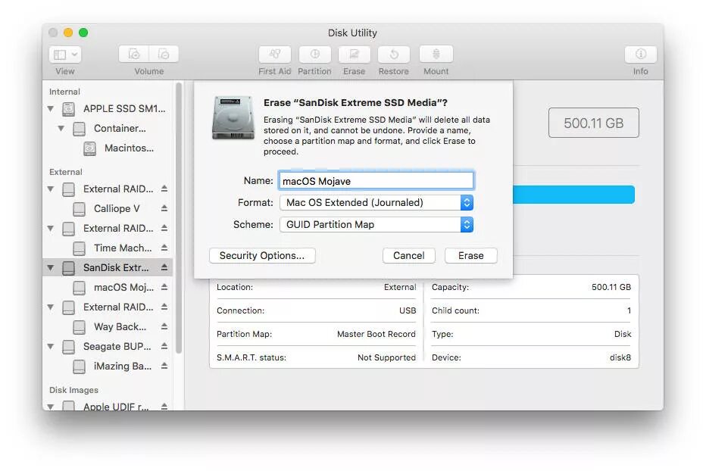
Task: Eject the iMazing Ba... volume
Action: tap(164, 366)
